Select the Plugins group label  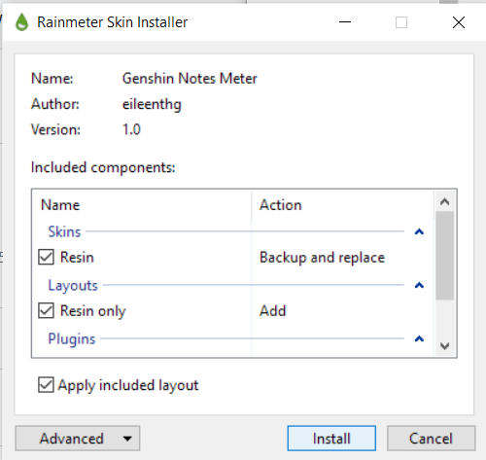pos(72,339)
